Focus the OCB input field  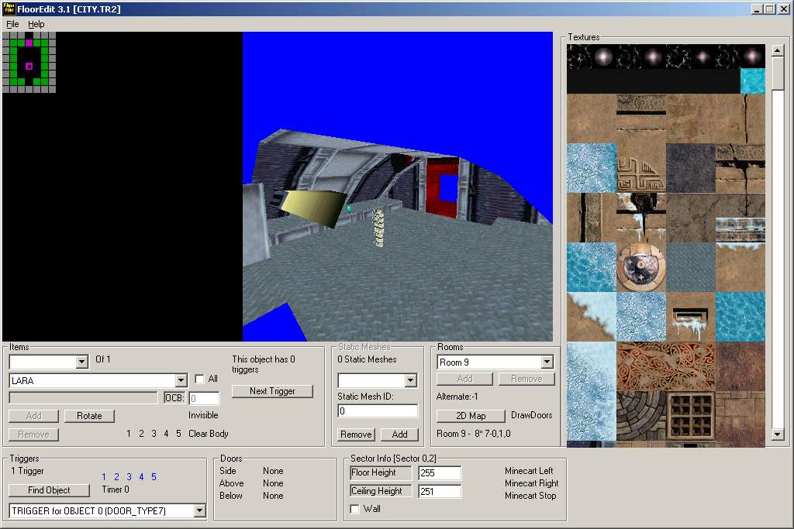pos(205,399)
